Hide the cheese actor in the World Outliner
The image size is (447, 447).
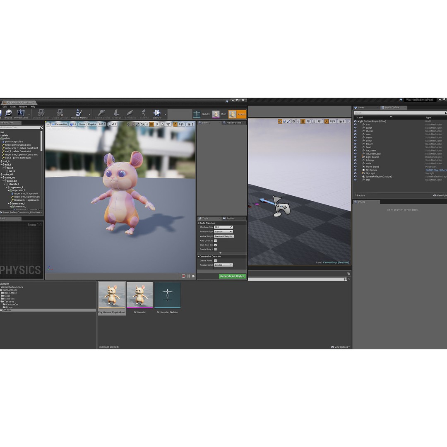(355, 131)
